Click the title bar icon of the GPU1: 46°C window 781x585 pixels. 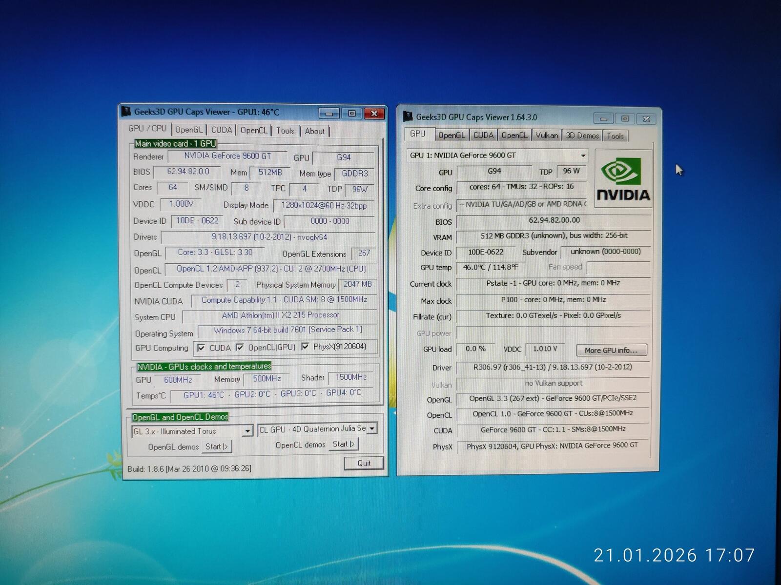(x=126, y=112)
